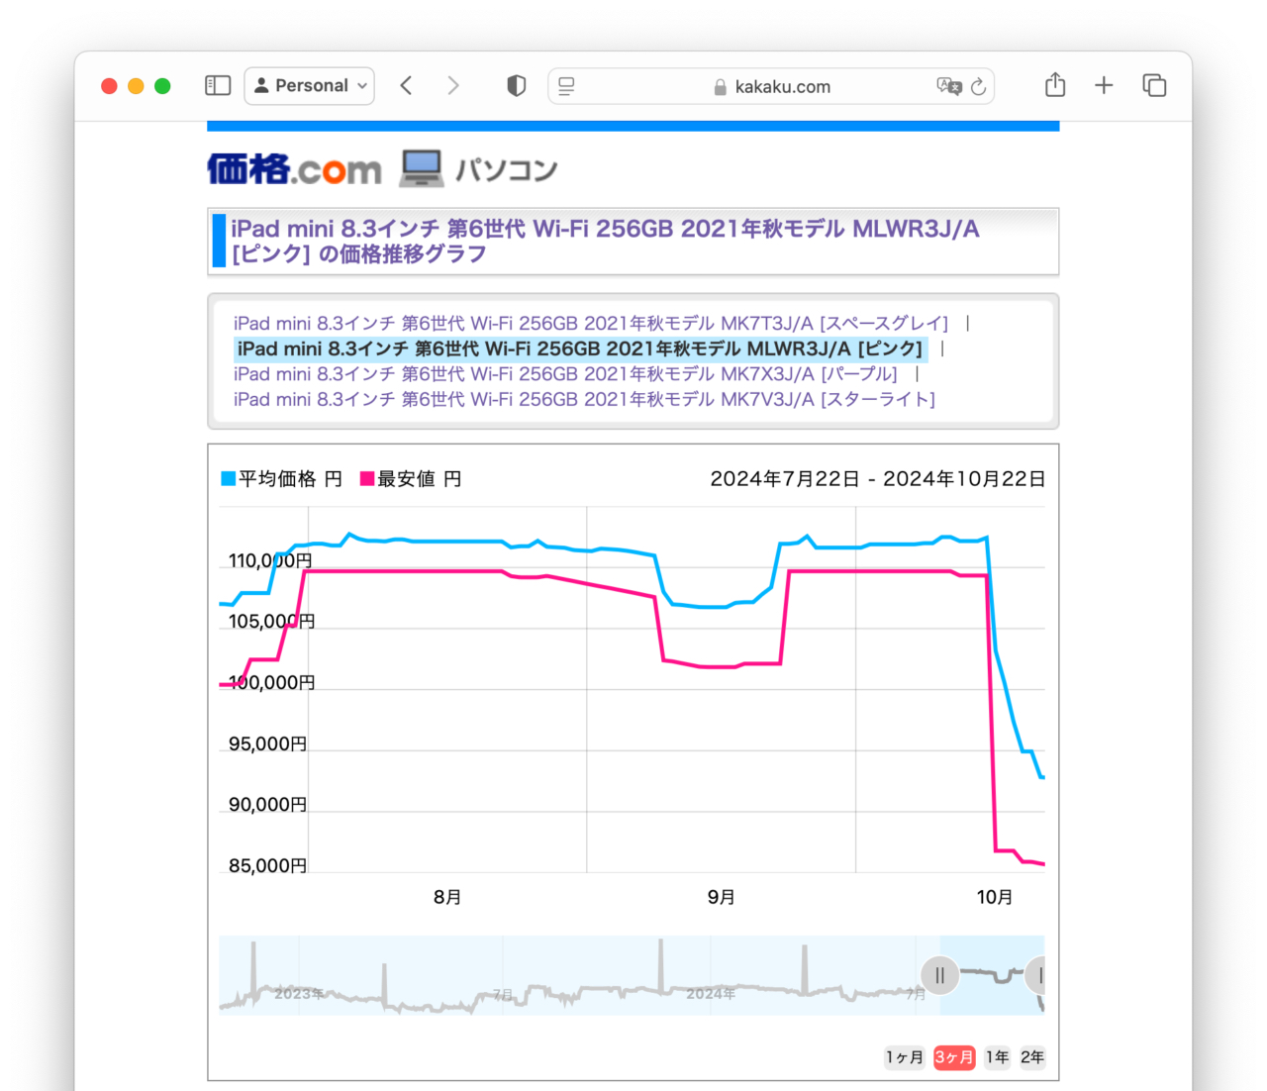Click the 2023年 label on overview timeline

[299, 993]
